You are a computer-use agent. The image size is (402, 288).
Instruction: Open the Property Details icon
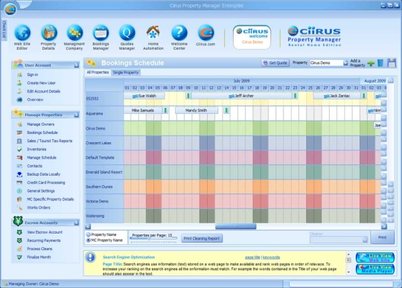point(48,33)
